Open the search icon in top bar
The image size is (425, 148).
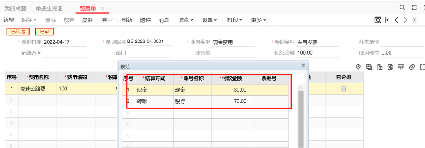pyautogui.click(x=402, y=7)
